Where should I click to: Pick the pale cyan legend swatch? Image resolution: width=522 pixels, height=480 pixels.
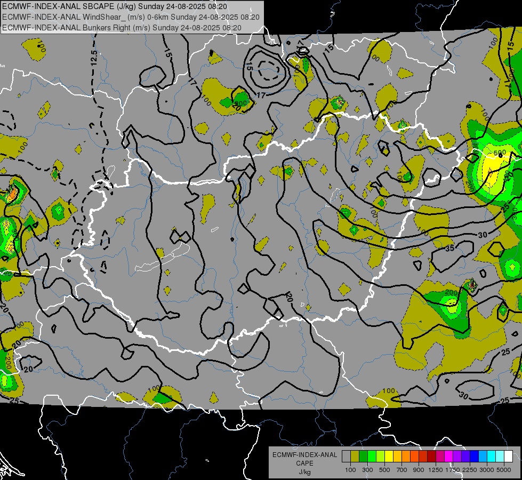coord(500,456)
